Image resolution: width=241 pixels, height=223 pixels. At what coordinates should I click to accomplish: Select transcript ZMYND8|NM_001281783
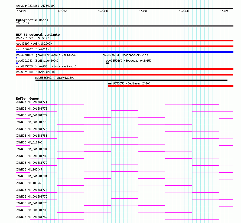pos(32,136)
